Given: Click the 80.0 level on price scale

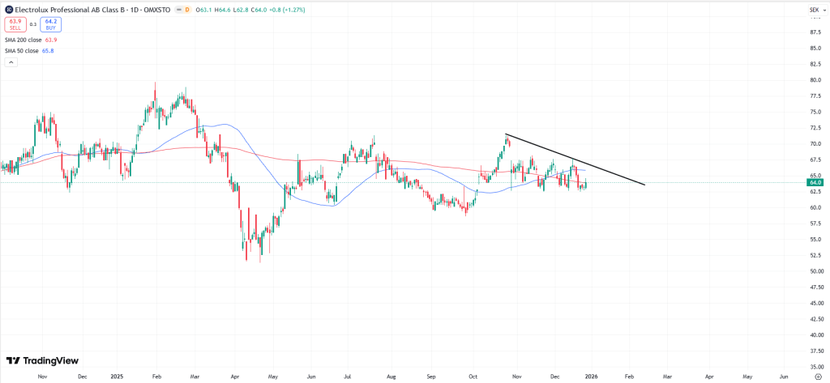Looking at the screenshot, I should [815, 80].
